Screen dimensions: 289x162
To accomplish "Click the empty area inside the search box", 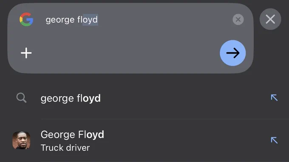I will 125,53.
